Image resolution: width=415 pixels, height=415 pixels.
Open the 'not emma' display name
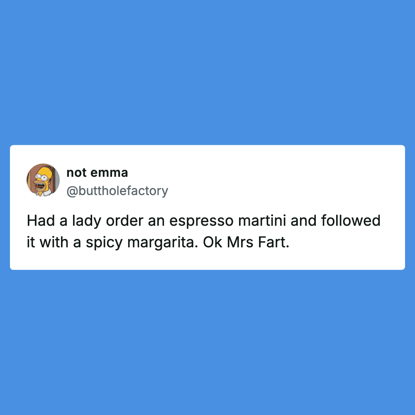(x=97, y=173)
